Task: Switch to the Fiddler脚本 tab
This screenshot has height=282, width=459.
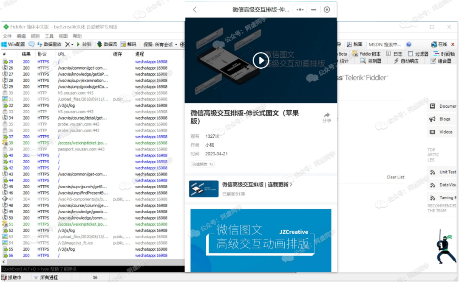Action: pos(366,54)
